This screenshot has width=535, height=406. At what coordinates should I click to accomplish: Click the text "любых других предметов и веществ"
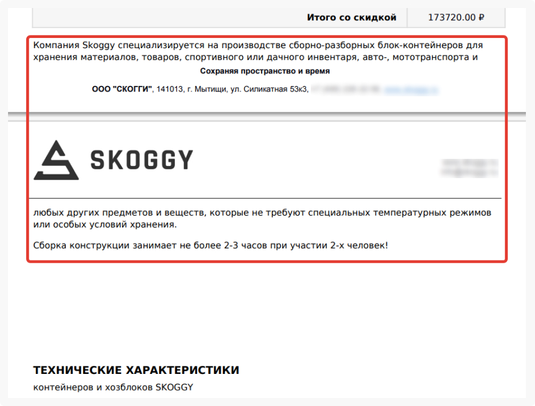tap(120, 212)
